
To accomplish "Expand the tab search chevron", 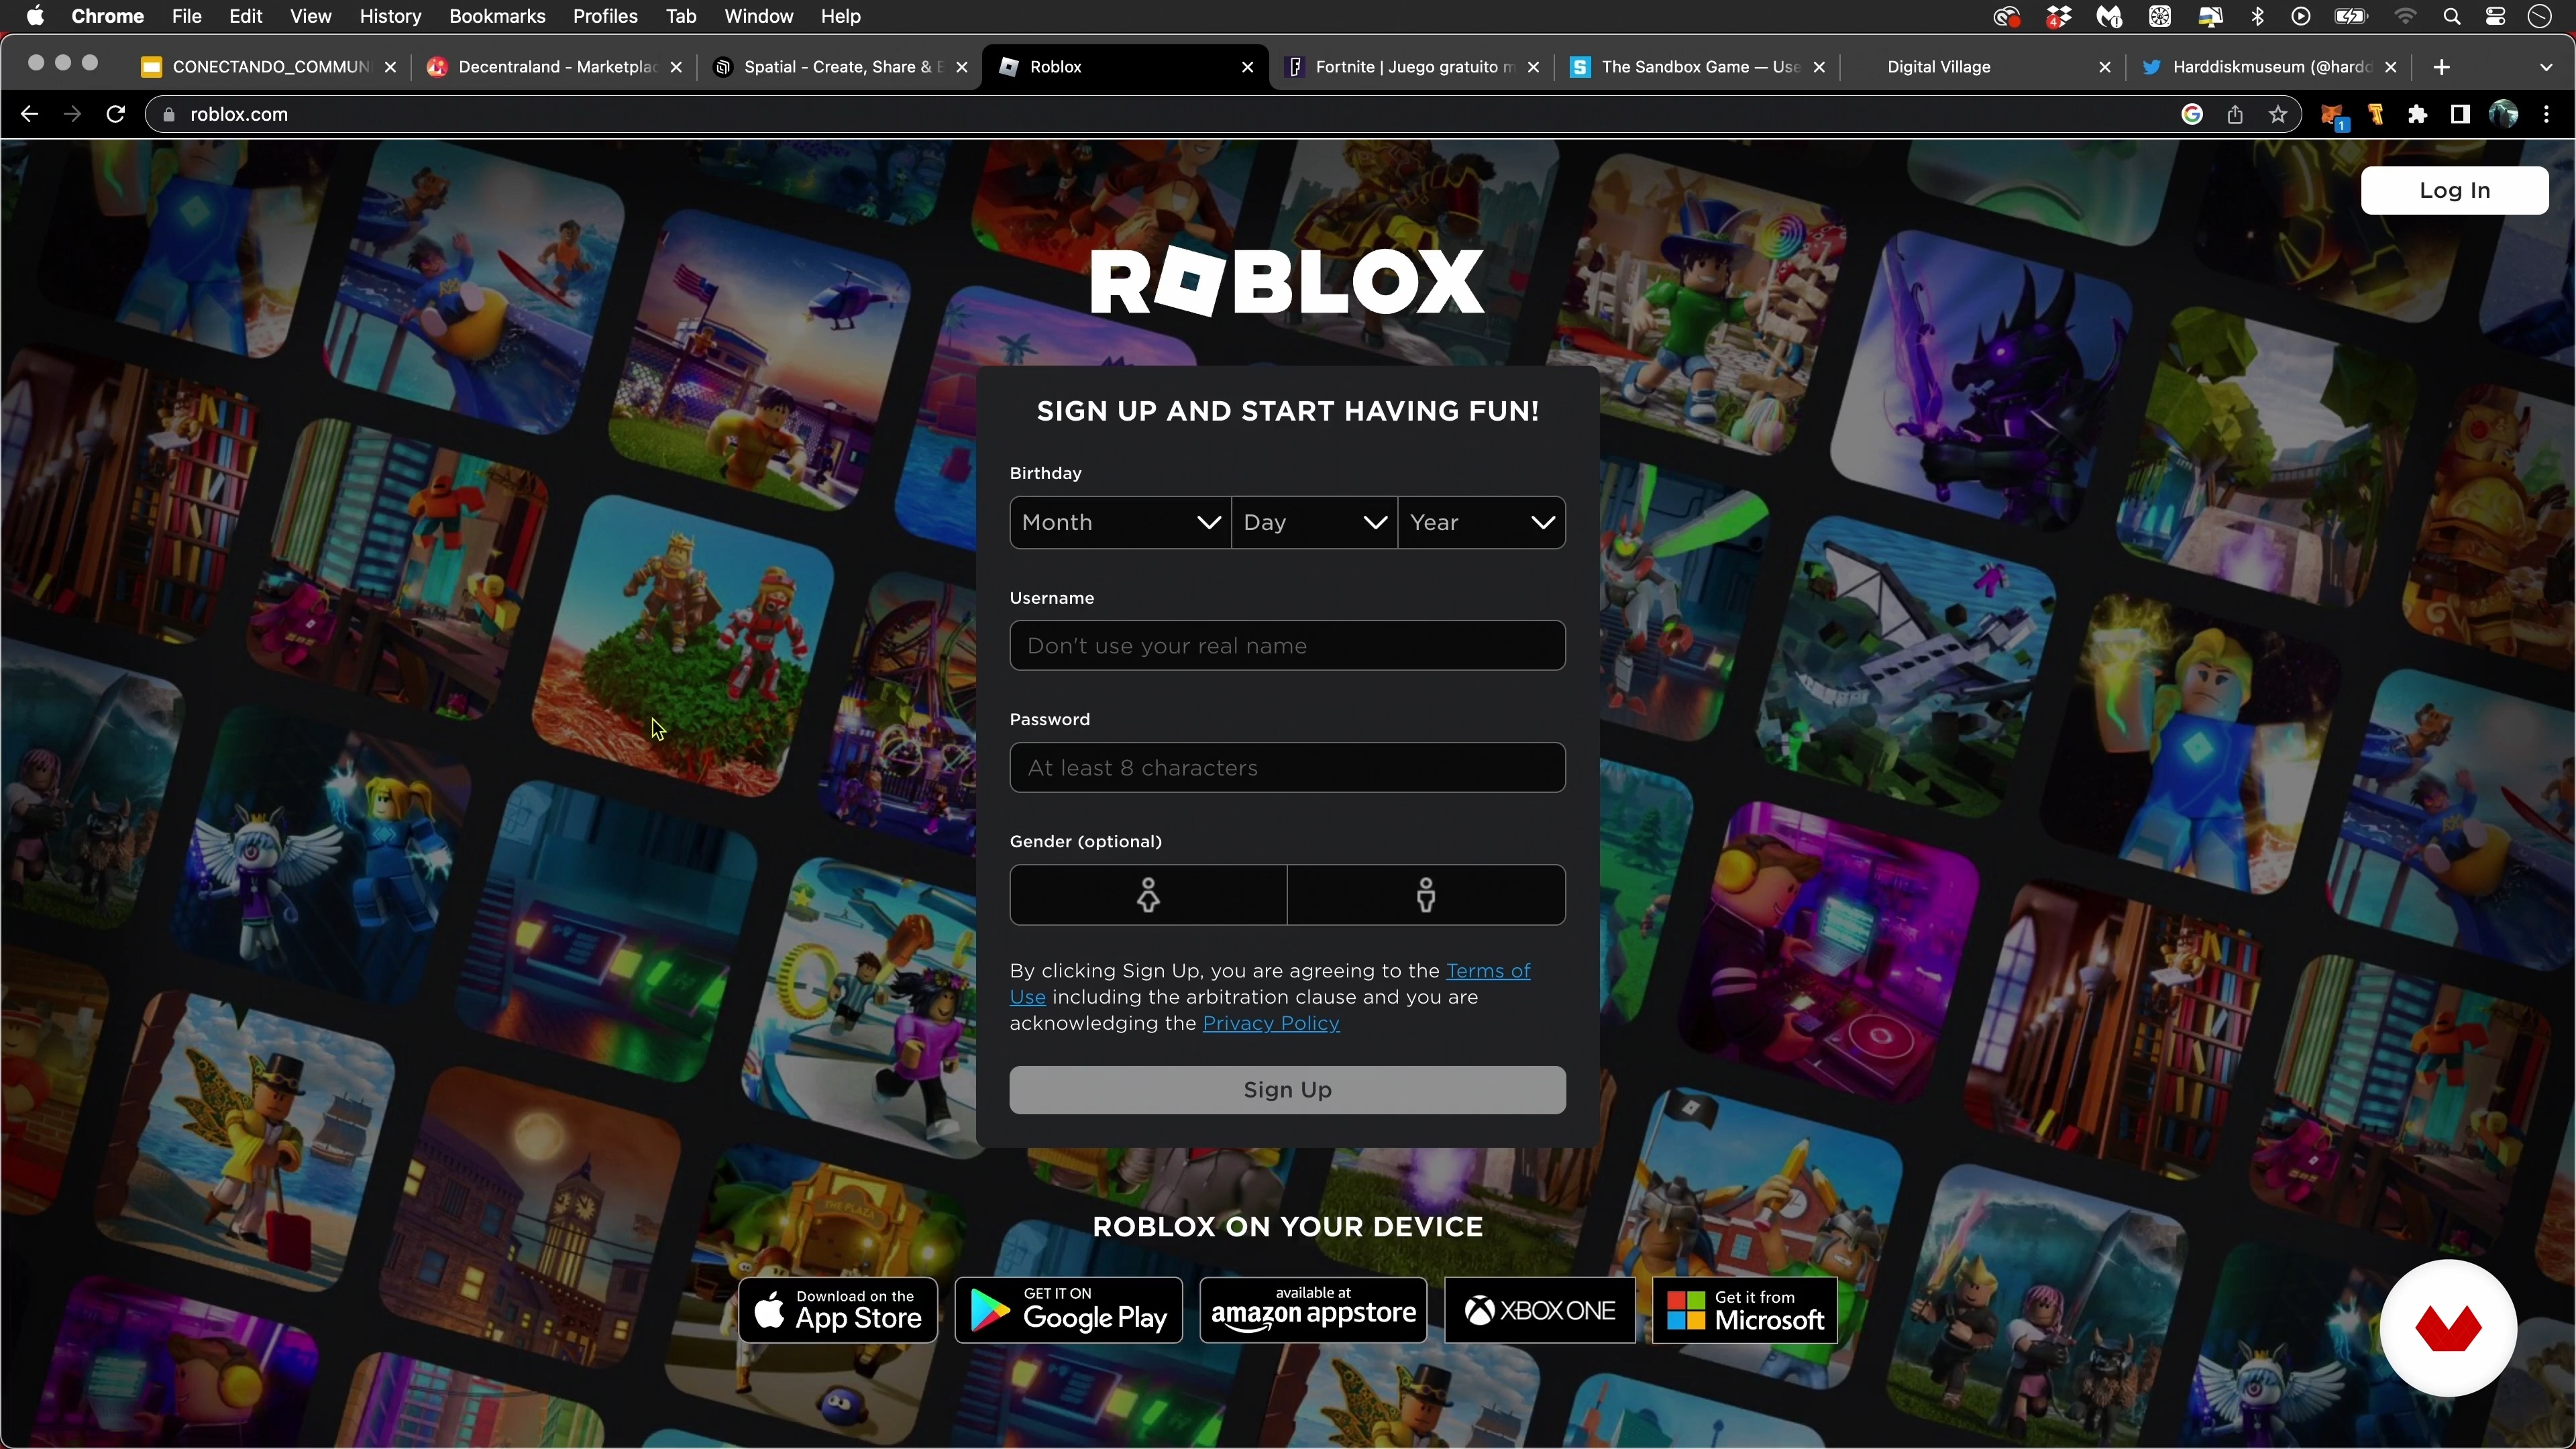I will pyautogui.click(x=2546, y=67).
